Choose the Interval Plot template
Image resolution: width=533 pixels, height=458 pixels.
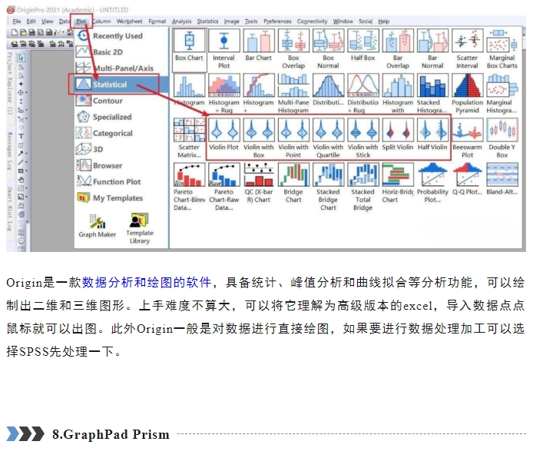(223, 50)
